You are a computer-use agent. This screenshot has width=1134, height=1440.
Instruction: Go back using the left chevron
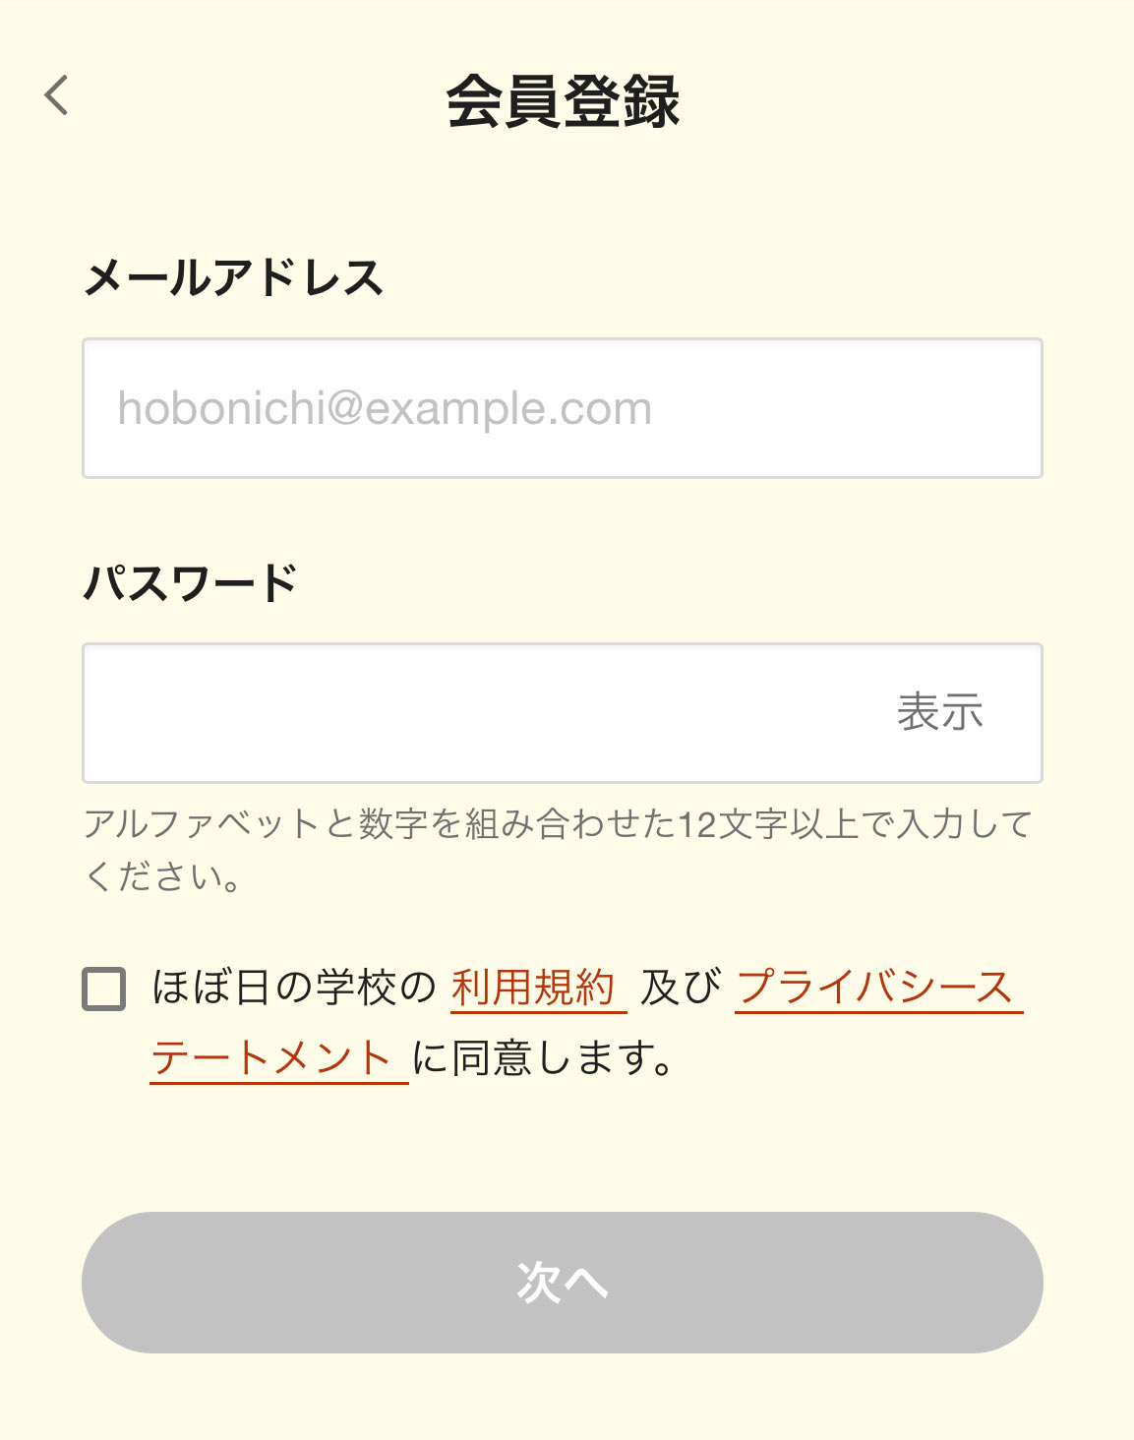coord(57,95)
